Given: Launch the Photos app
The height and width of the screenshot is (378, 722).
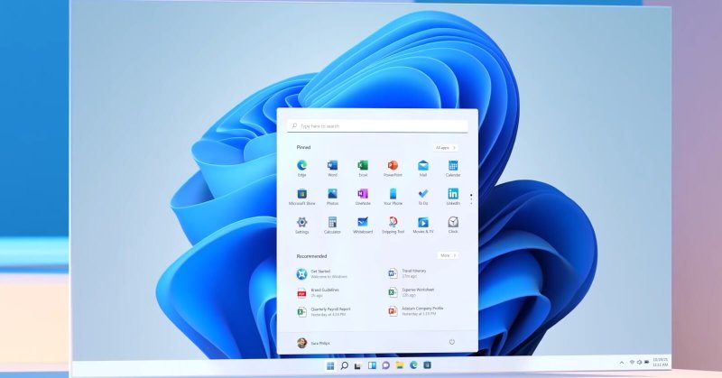Looking at the screenshot, I should point(332,197).
